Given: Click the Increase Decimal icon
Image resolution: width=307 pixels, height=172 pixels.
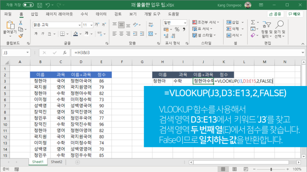Looking at the screenshot, I should point(166,36).
